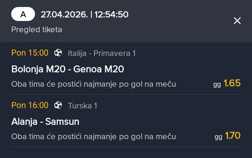Click the ticket date 27.04.2026.

(x=64, y=15)
